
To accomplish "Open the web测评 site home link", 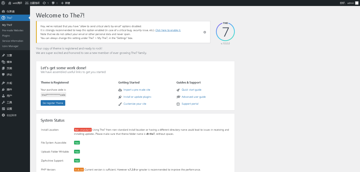I will point(15,3).
